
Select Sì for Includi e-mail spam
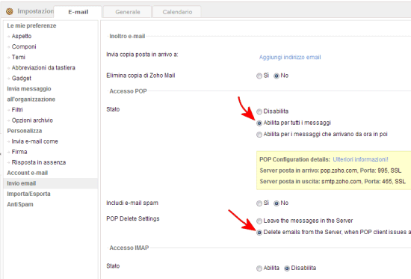[x=259, y=203]
